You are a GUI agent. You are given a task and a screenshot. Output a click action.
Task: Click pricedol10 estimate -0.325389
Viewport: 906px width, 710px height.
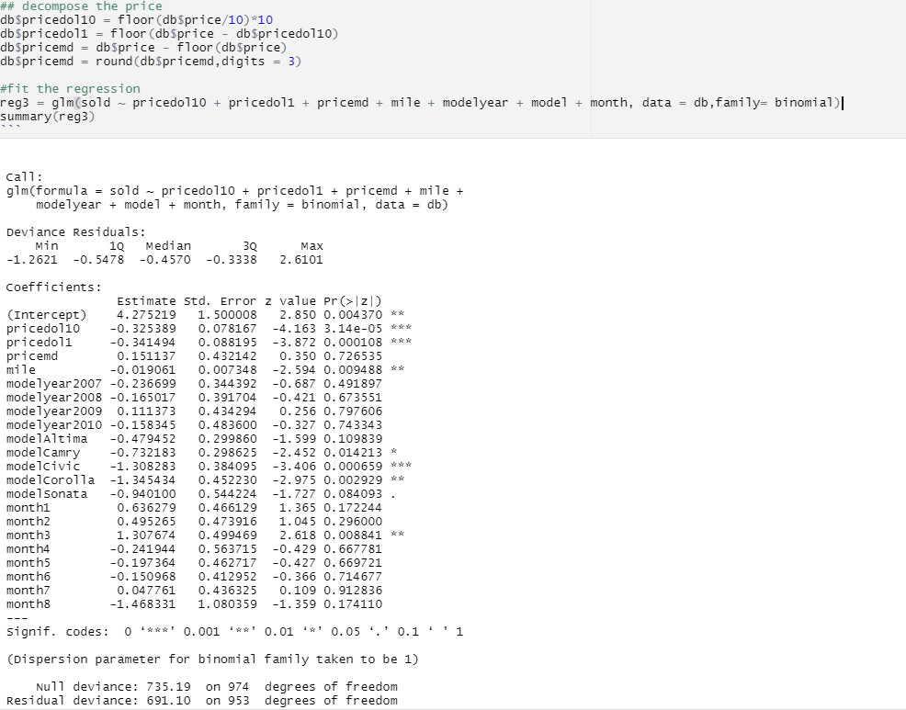tap(142, 329)
